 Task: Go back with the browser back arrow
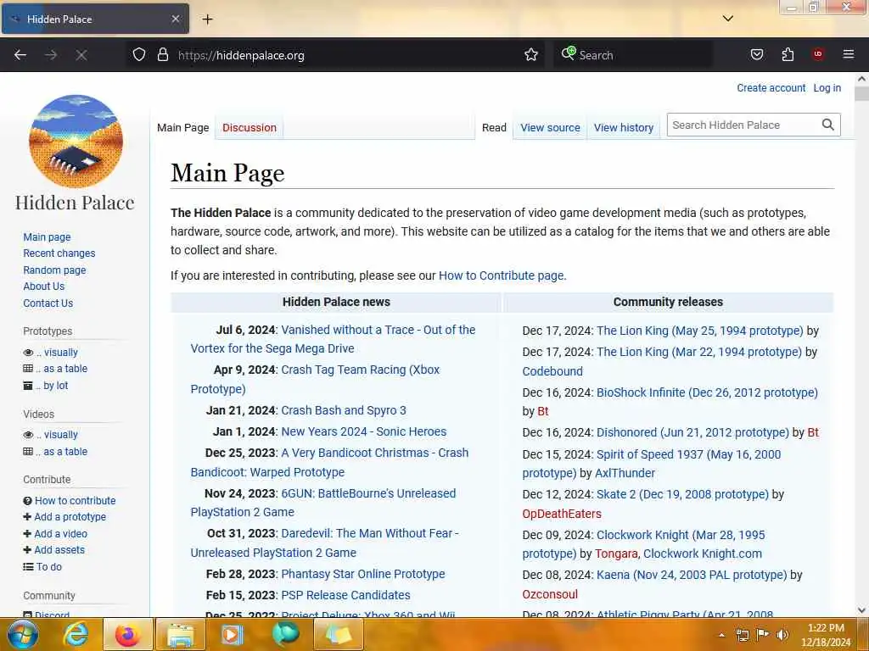click(x=20, y=55)
